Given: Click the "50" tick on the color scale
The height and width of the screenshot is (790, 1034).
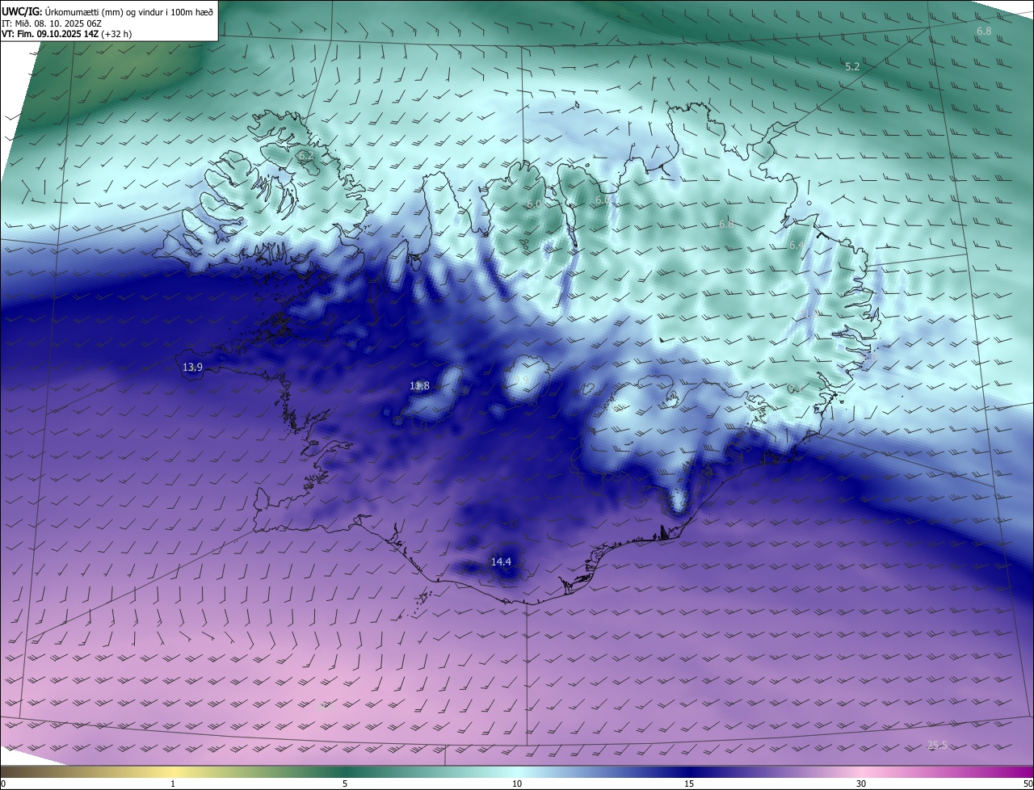Looking at the screenshot, I should point(1028,784).
